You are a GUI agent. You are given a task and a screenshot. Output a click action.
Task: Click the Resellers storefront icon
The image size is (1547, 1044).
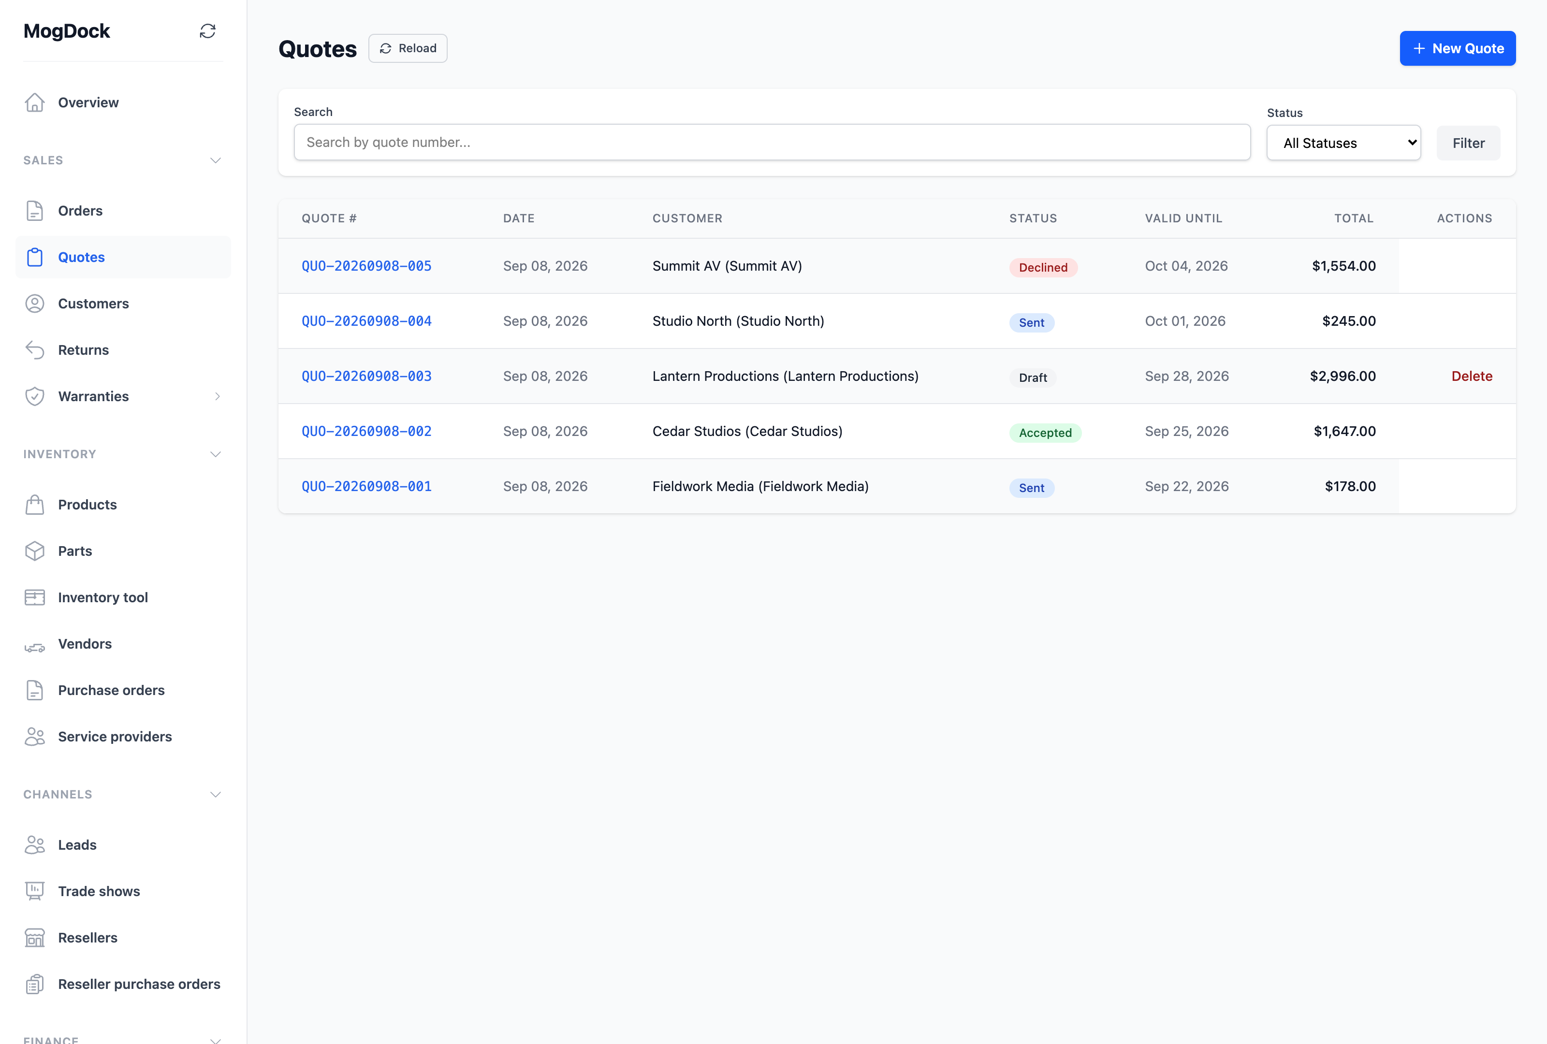35,938
